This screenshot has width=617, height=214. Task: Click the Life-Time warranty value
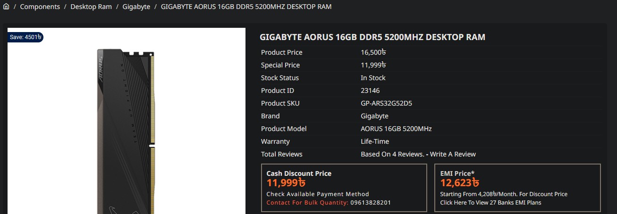click(x=375, y=141)
